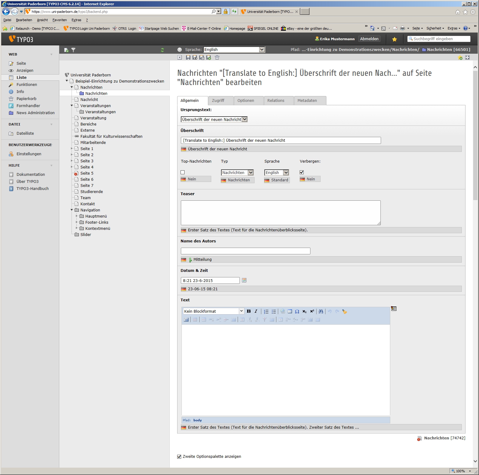Click create shortcut star icon in docheader
479x475 pixels.
pyautogui.click(x=460, y=57)
